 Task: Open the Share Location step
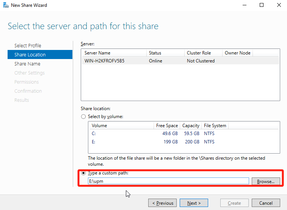30,55
